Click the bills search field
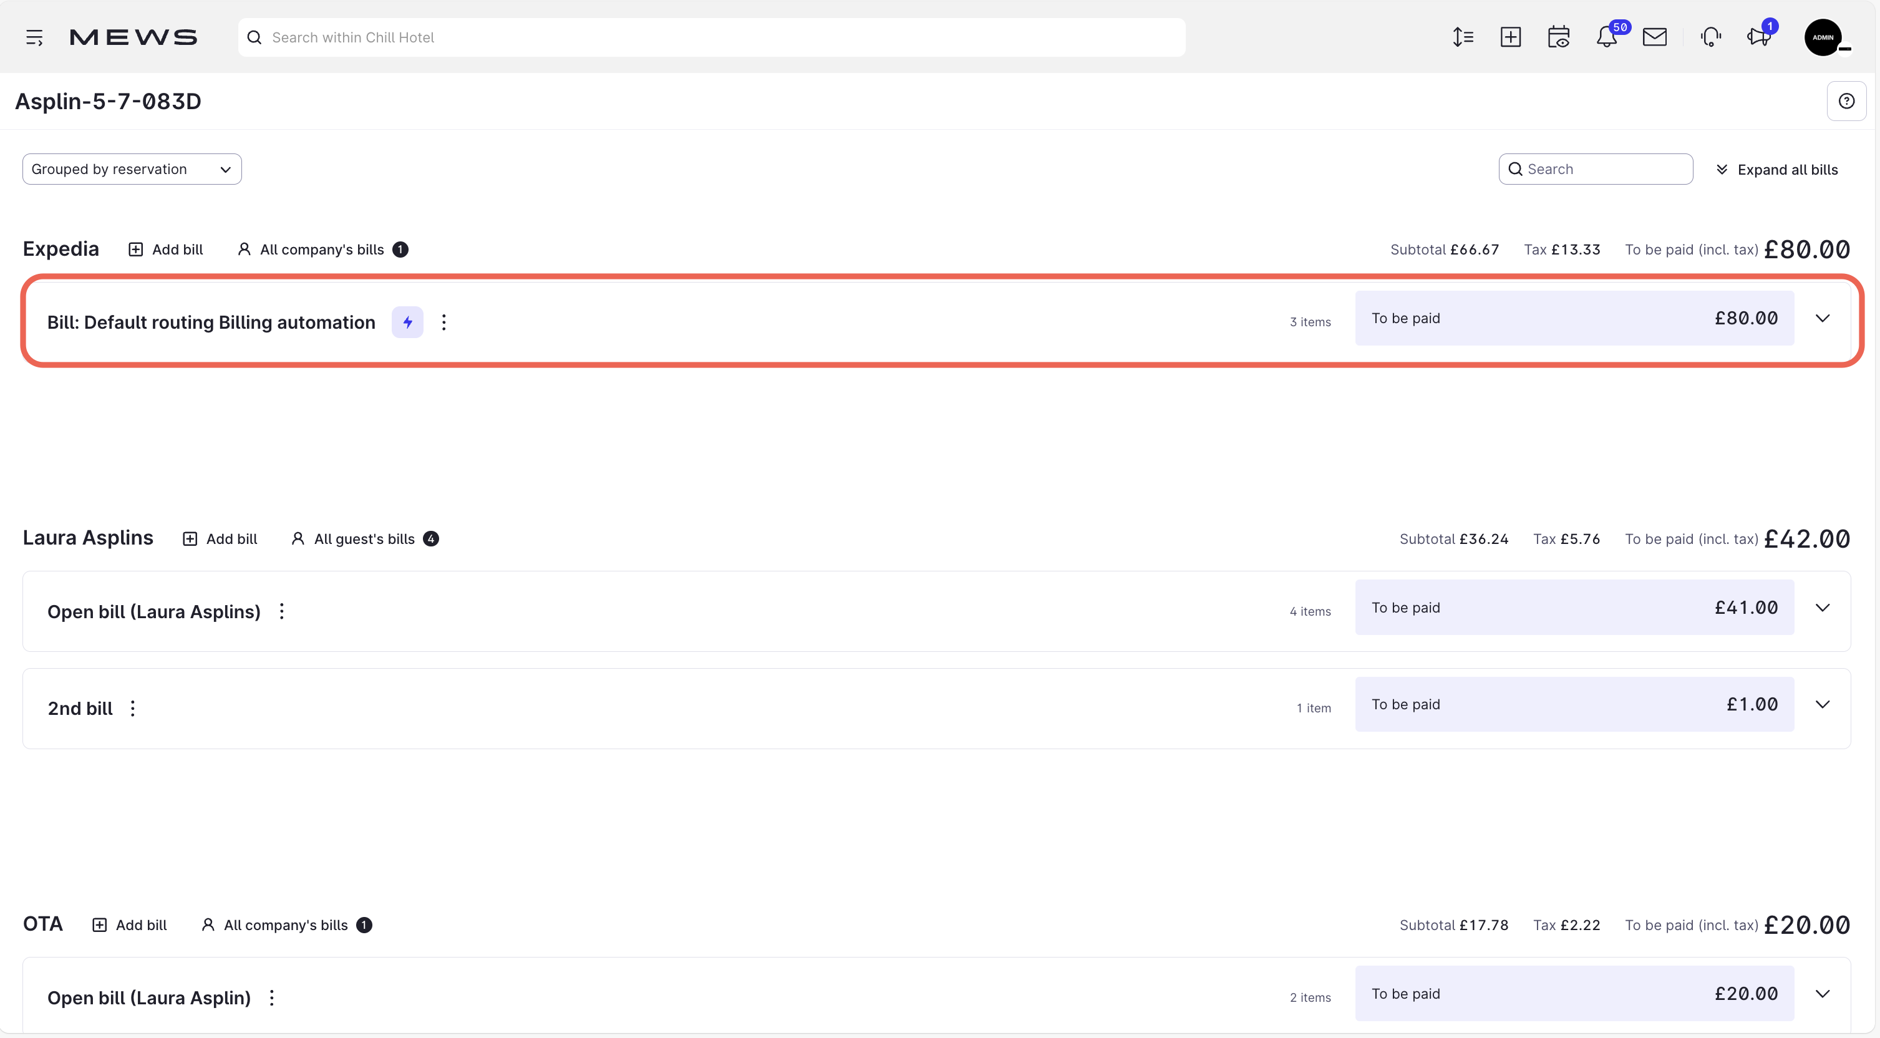Image resolution: width=1880 pixels, height=1038 pixels. click(1596, 168)
